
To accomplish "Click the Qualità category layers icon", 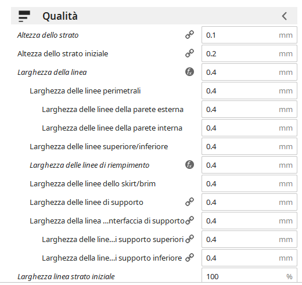I will pyautogui.click(x=24, y=16).
